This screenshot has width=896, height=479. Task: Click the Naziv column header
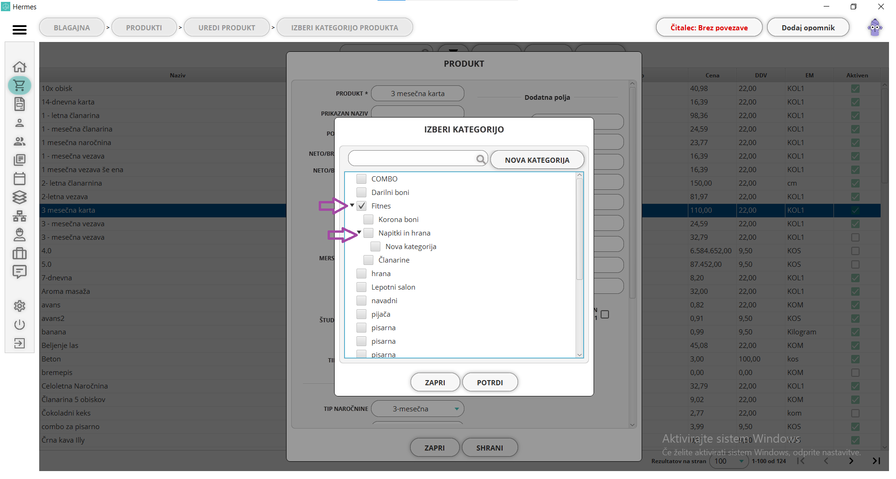click(x=177, y=75)
